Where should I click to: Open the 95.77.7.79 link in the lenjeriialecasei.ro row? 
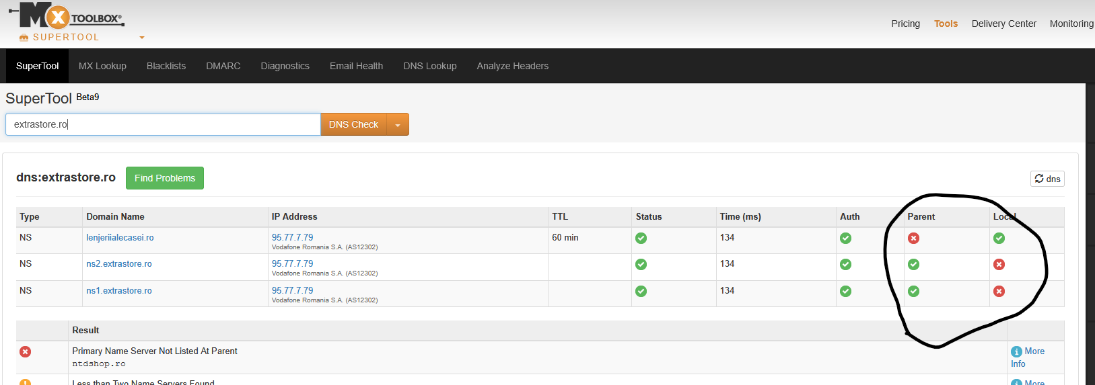292,237
